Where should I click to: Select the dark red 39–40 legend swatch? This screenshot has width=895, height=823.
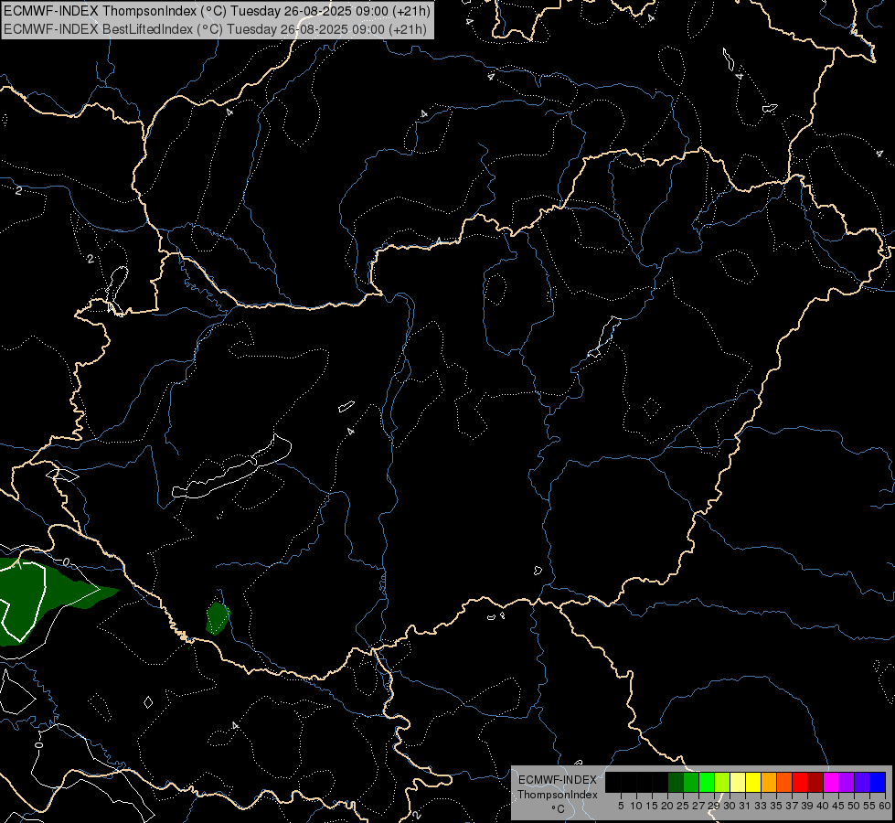click(815, 782)
